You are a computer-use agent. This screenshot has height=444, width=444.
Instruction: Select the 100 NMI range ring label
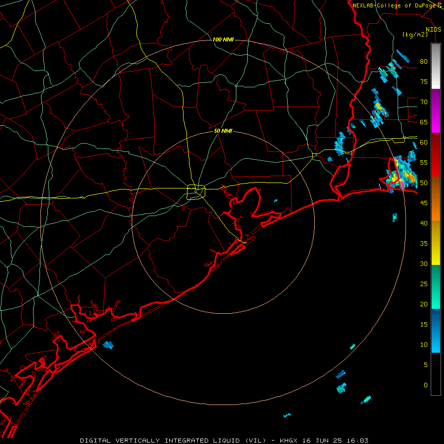click(x=223, y=39)
